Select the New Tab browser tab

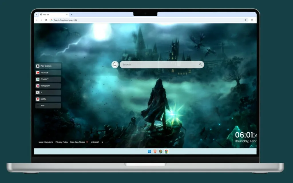click(54, 14)
